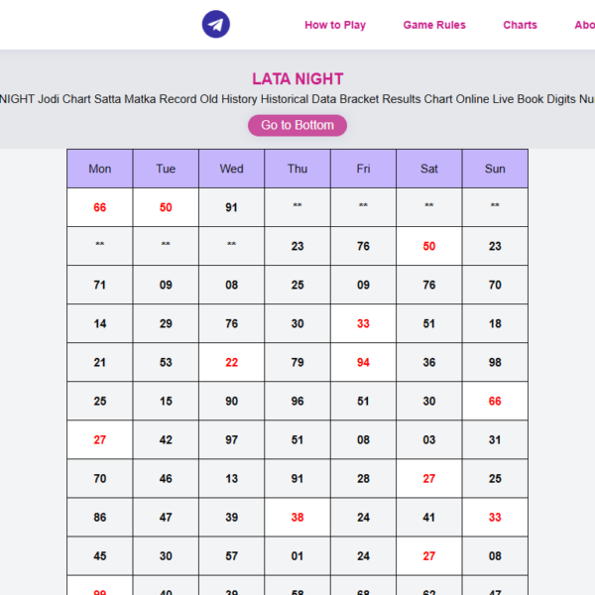Click cell 36 in Sat column
This screenshot has height=595, width=595.
[429, 362]
